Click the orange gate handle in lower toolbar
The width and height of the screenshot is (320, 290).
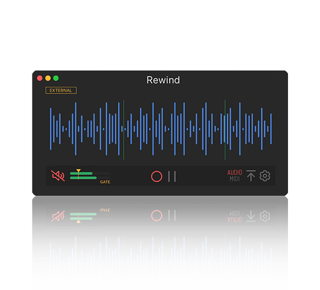pyautogui.click(x=78, y=220)
